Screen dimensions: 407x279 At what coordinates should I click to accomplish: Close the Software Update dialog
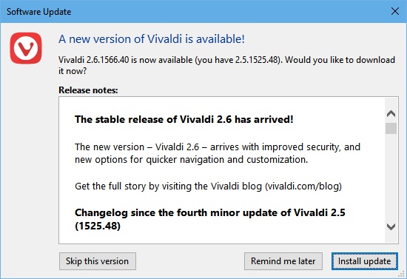coord(395,11)
